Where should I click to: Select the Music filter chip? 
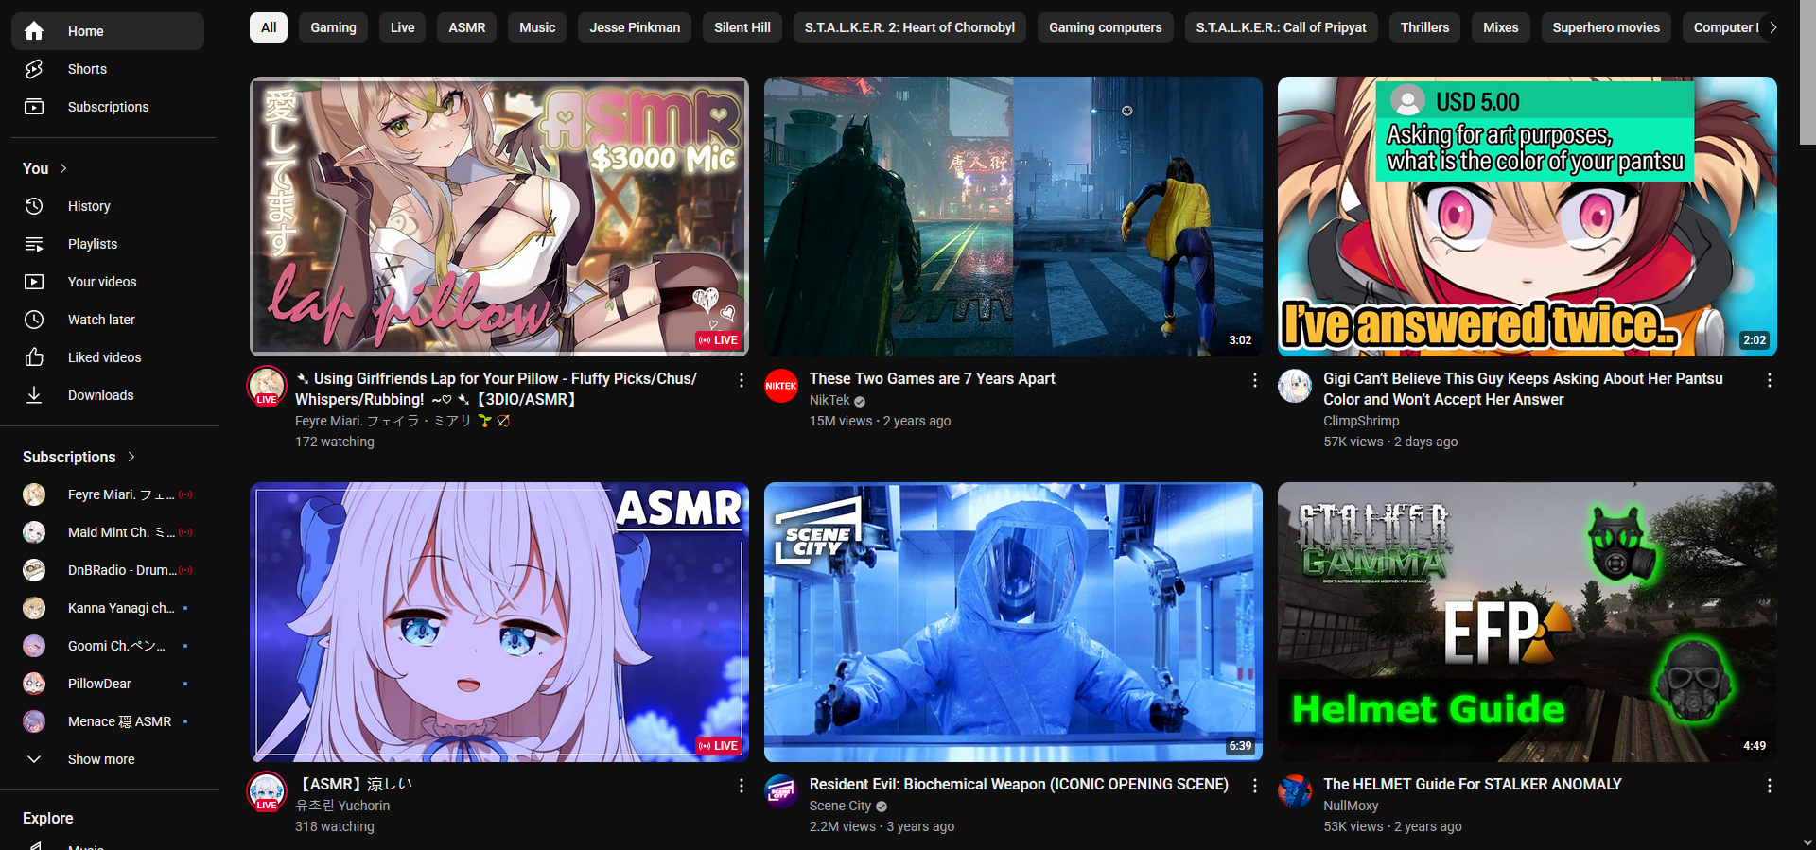click(x=537, y=27)
